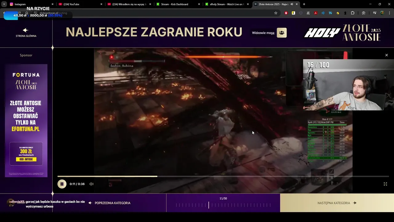Image resolution: width=394 pixels, height=222 pixels.
Task: Click the Widzowie mogą label
Action: click(x=263, y=33)
